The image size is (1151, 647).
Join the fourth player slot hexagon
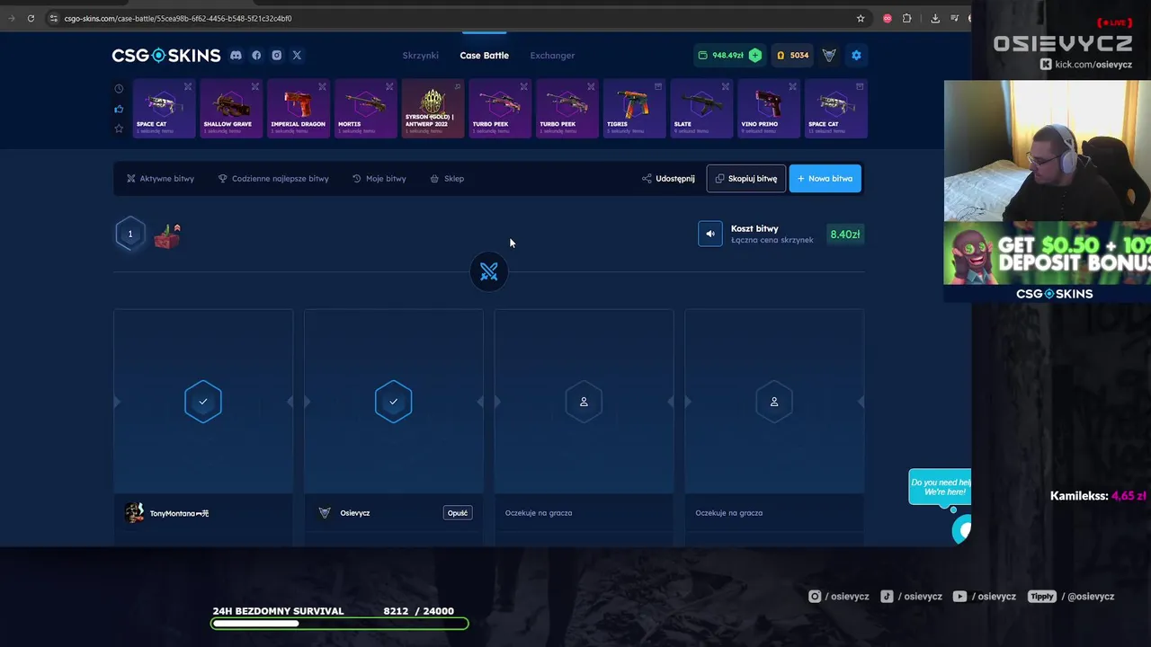[x=774, y=402]
